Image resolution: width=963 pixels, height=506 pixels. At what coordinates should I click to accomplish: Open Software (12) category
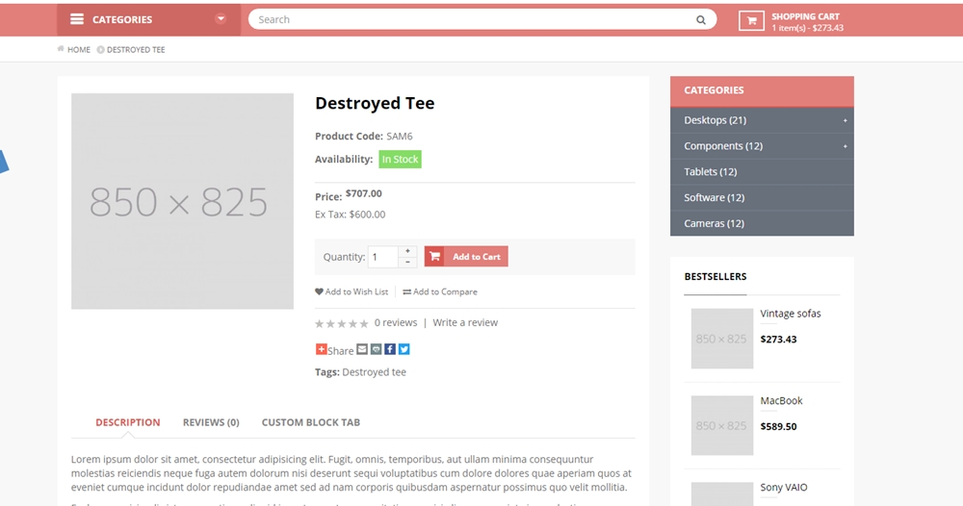pos(714,197)
